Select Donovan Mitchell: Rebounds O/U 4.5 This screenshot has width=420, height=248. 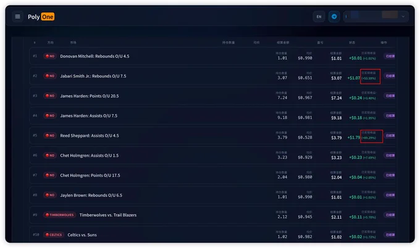coord(94,56)
